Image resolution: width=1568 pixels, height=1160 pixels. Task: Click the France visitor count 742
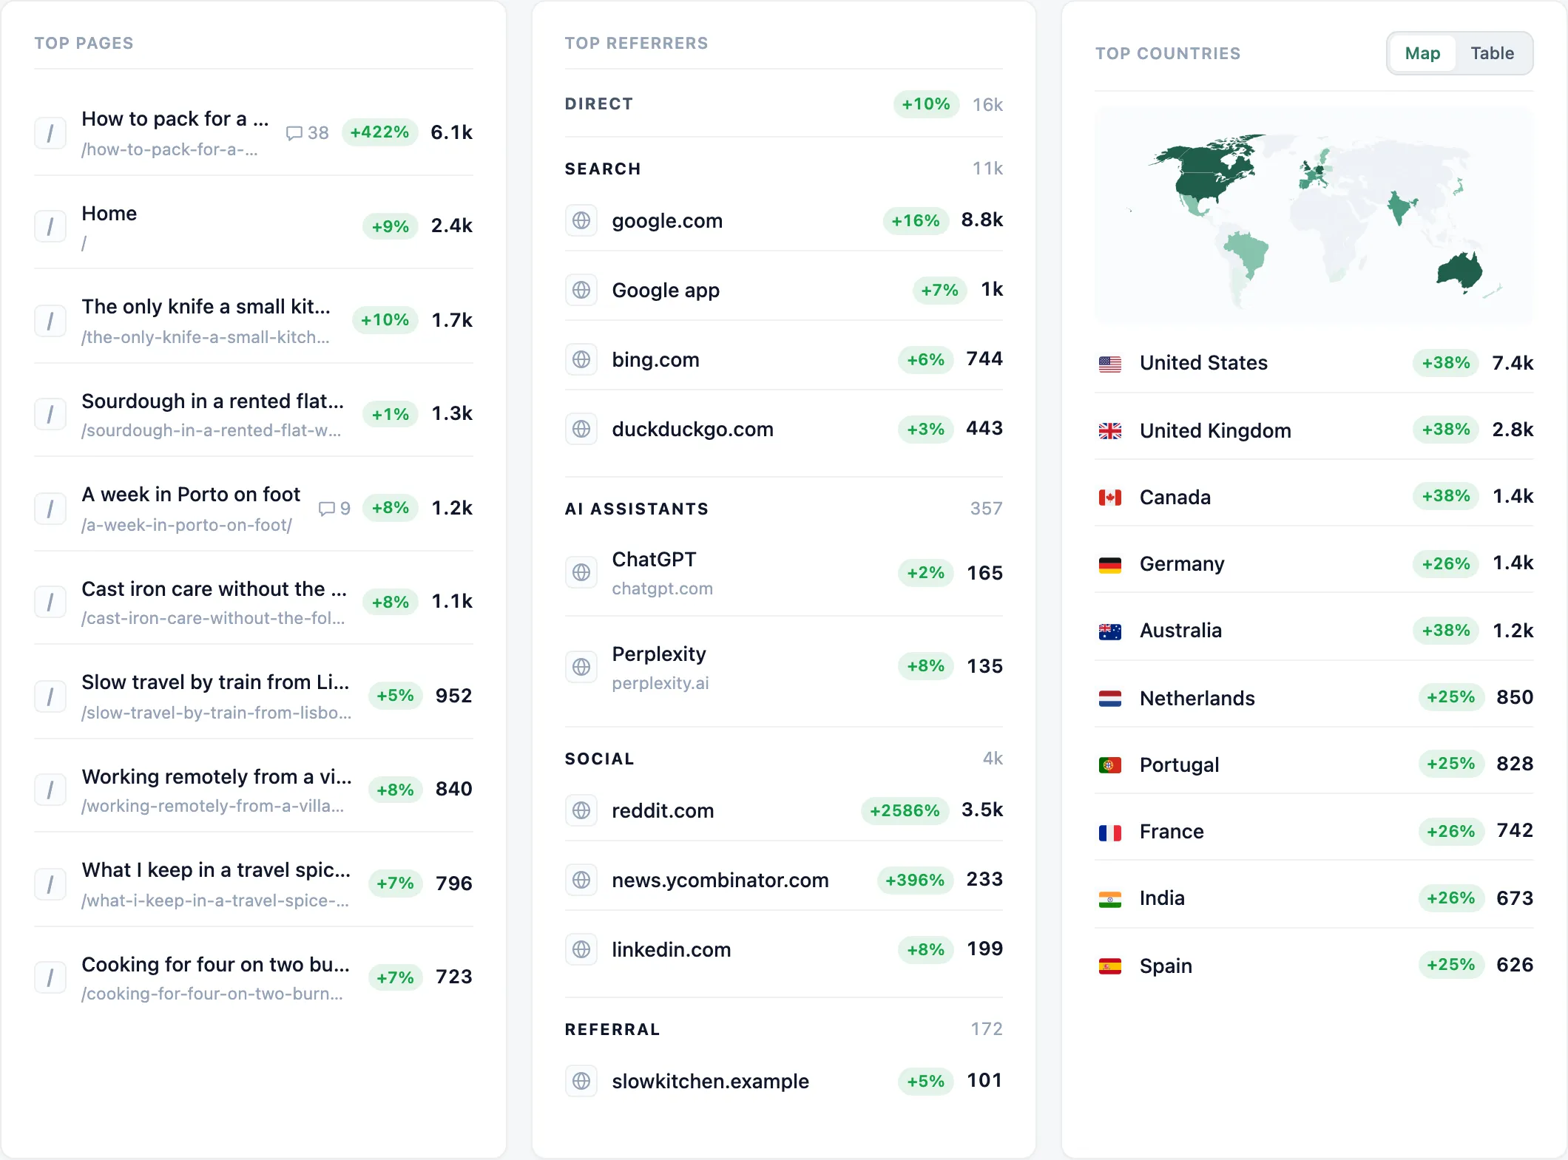point(1515,830)
